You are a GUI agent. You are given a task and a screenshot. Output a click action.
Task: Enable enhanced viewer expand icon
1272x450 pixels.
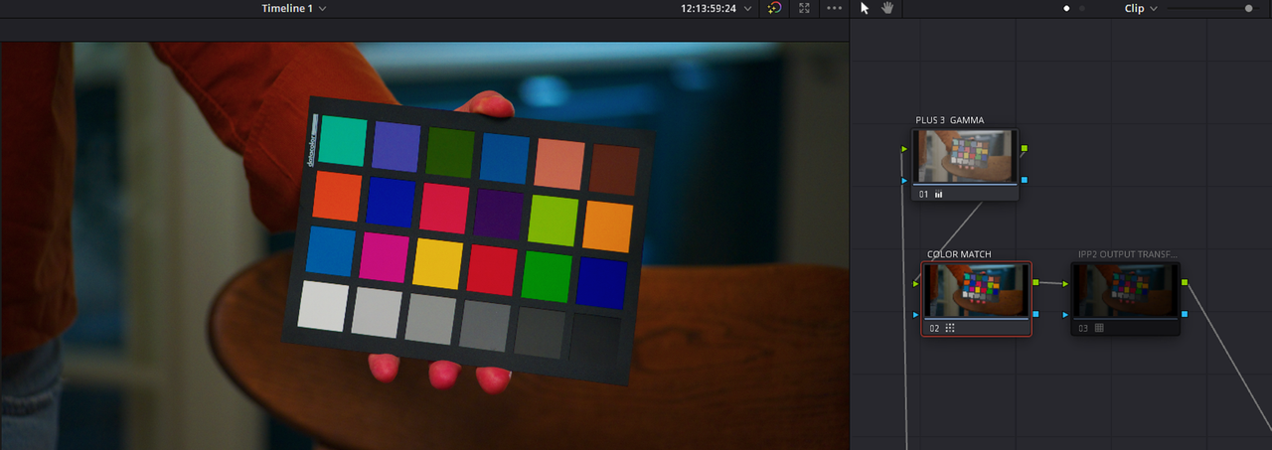coord(804,8)
